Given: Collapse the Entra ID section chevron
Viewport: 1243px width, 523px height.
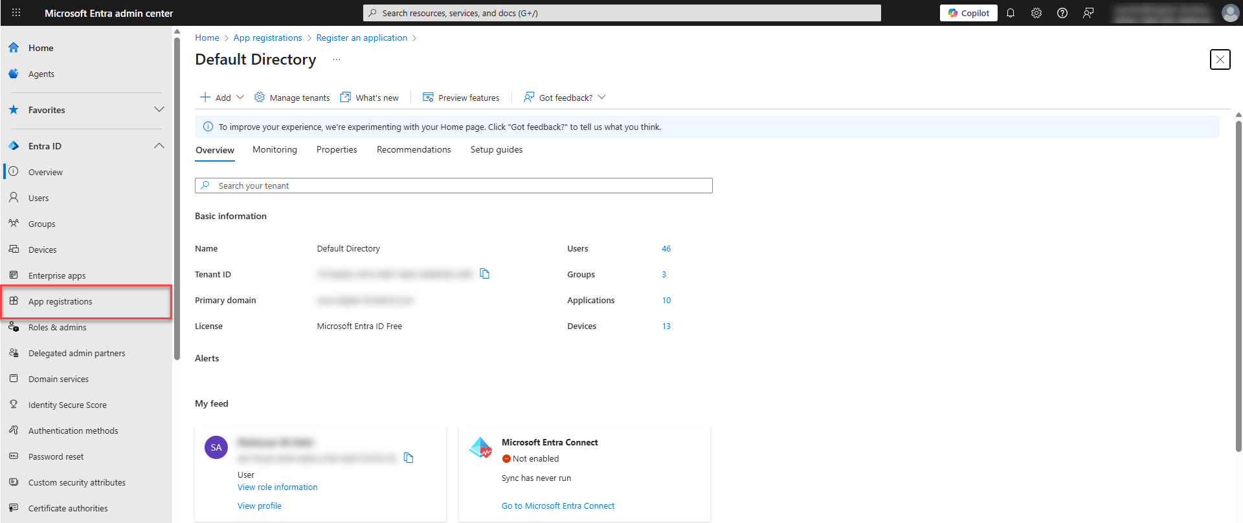Looking at the screenshot, I should coord(159,146).
